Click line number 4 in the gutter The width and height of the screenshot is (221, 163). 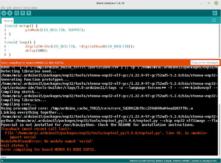click(5, 38)
